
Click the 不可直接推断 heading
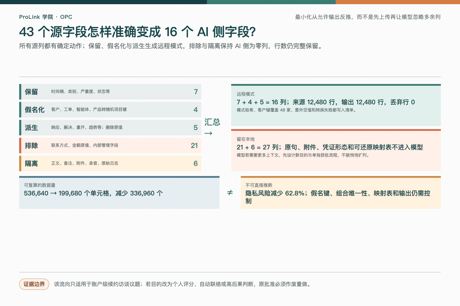[259, 185]
